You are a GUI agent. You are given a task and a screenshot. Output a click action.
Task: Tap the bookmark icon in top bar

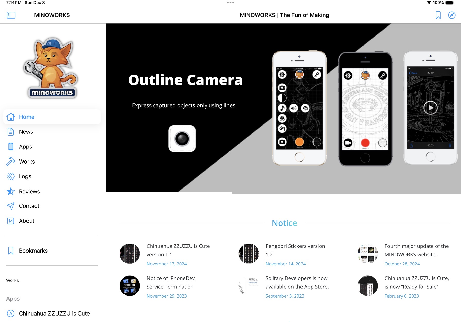[438, 15]
